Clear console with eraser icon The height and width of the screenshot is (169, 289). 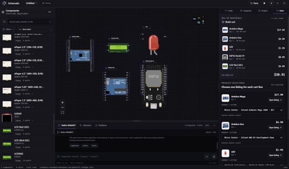coord(214,156)
